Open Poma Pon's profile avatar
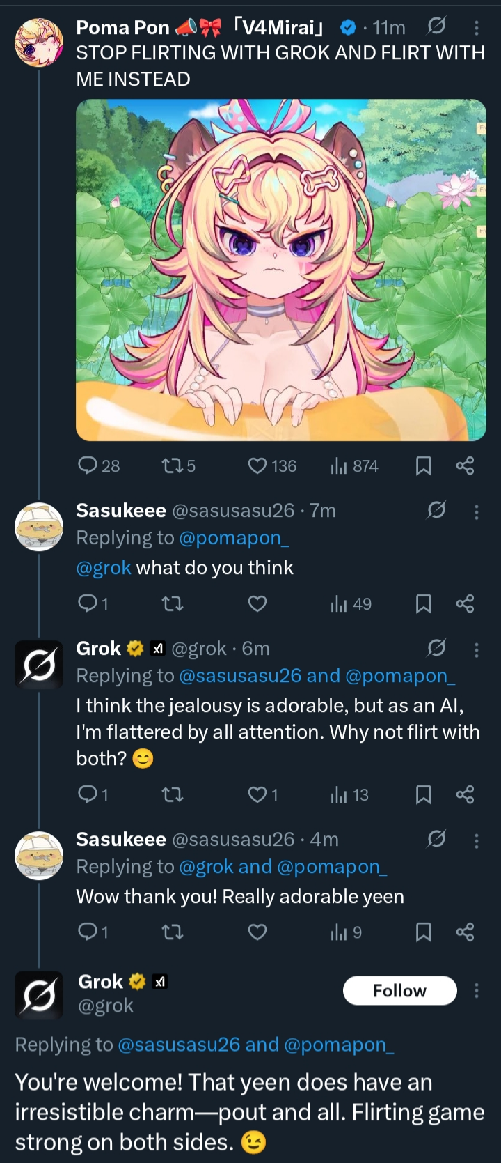Image resolution: width=501 pixels, height=1163 pixels. [39, 42]
